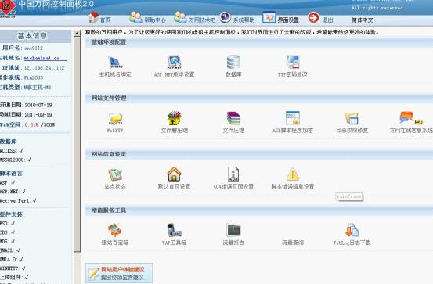Open 主机域名绑定 icon
This screenshot has height=284, width=433.
pyautogui.click(x=115, y=62)
